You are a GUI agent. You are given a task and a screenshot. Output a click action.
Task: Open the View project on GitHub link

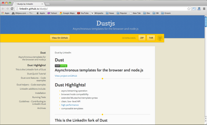tap(66, 76)
